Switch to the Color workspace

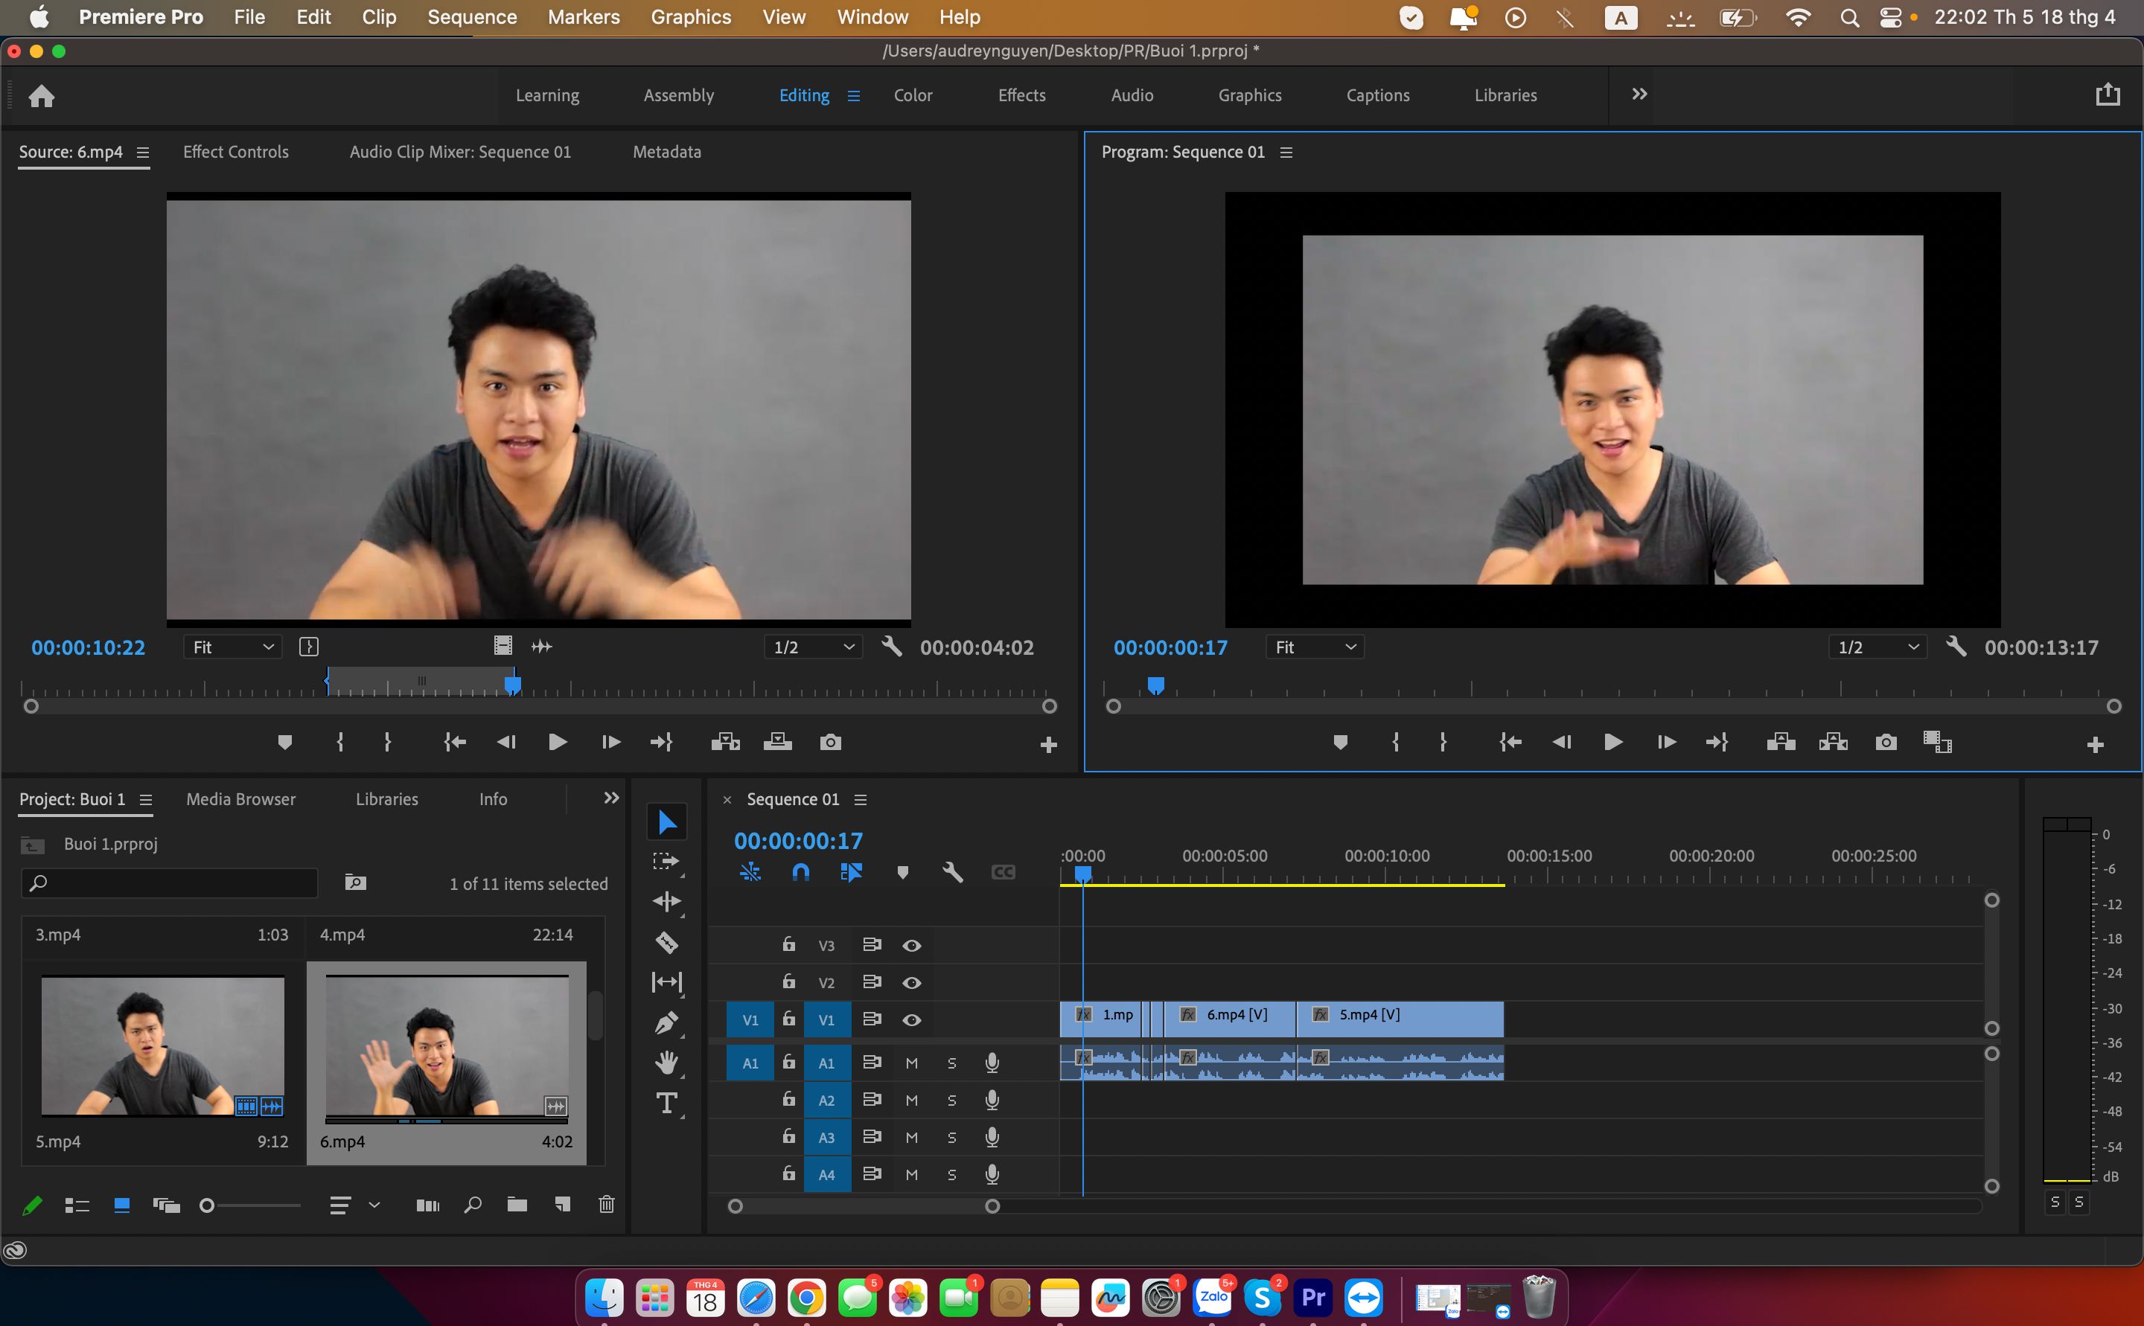click(x=913, y=95)
